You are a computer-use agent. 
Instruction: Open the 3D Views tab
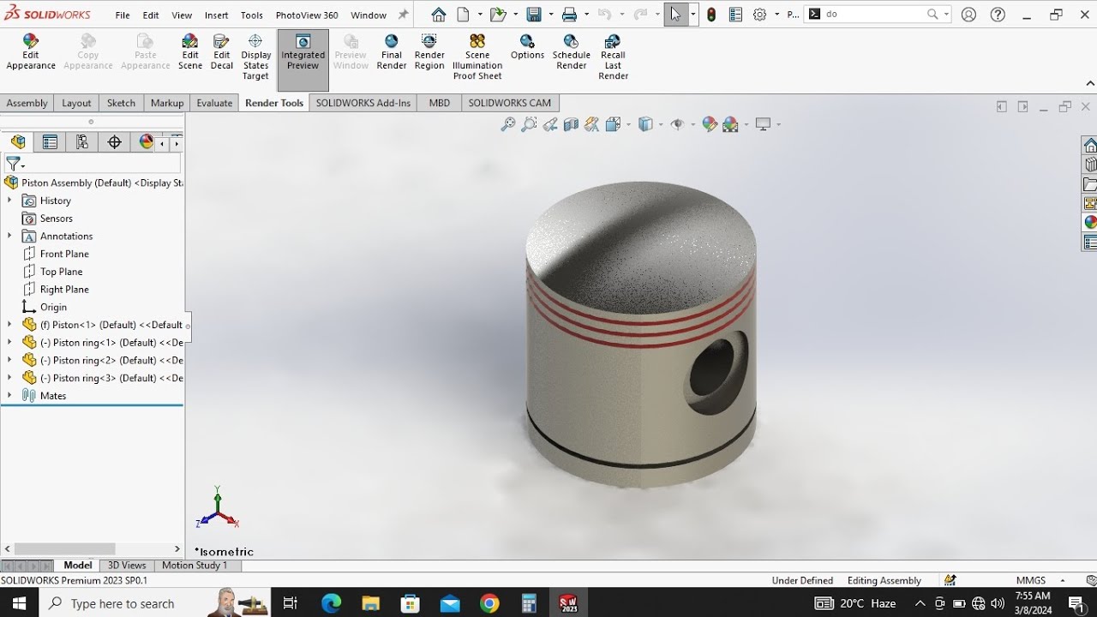127,566
